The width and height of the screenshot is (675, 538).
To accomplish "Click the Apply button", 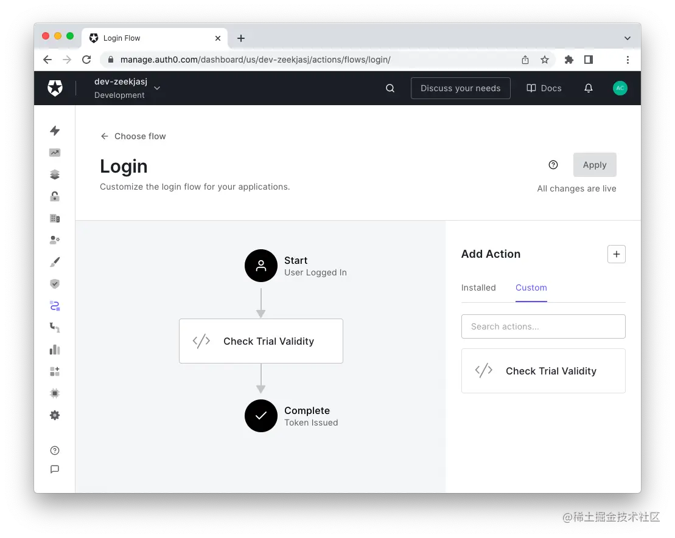I will 595,165.
